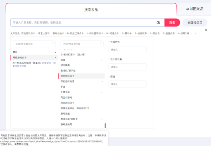The width and height of the screenshot is (211, 146).
Task: Select 淘宝小游戏 in the category list
Action: (66, 97)
